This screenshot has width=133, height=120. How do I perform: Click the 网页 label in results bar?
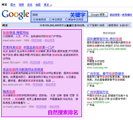[5, 25]
